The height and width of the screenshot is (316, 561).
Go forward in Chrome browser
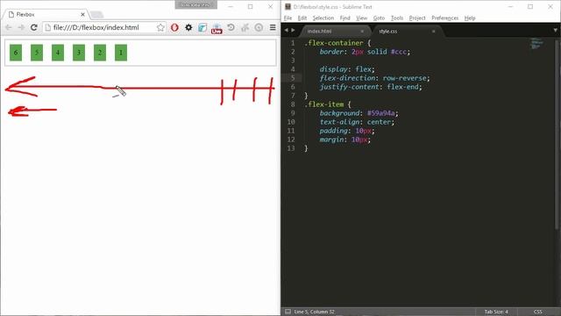coord(21,27)
